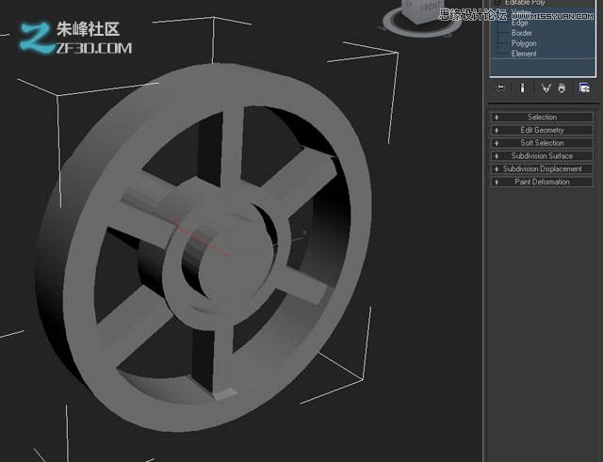This screenshot has width=603, height=462.
Task: Click the ViewCube in the viewport
Action: pos(421,11)
